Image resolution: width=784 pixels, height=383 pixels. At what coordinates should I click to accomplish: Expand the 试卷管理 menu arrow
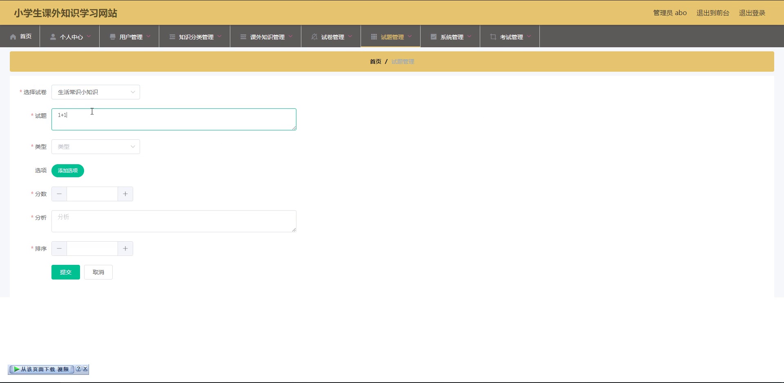pyautogui.click(x=350, y=36)
